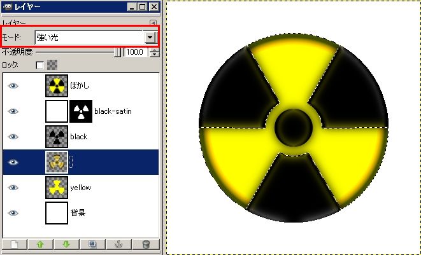Click the black-satin layer name
The width and height of the screenshot is (421, 255).
point(113,111)
